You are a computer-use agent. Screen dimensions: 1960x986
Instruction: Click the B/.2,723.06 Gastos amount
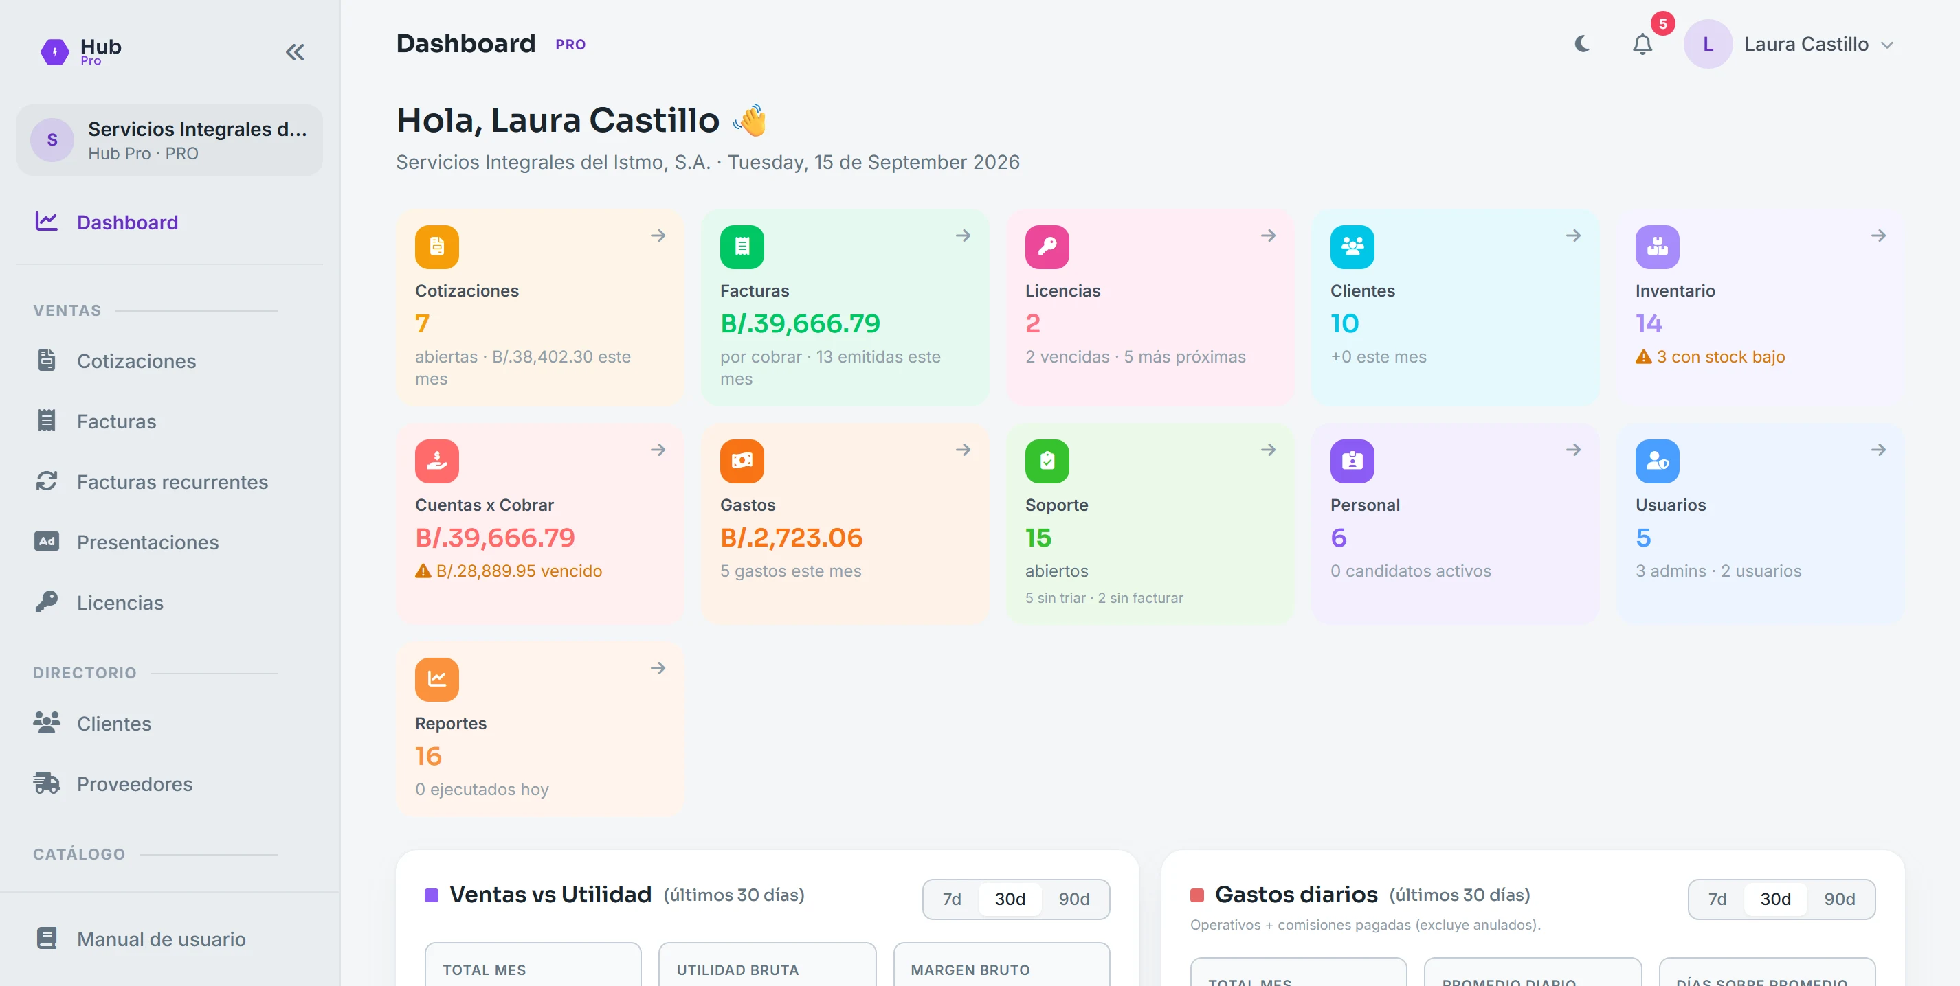[791, 538]
